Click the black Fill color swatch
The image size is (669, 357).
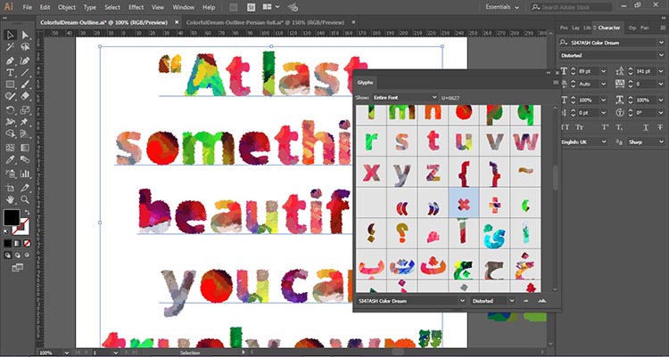point(11,217)
